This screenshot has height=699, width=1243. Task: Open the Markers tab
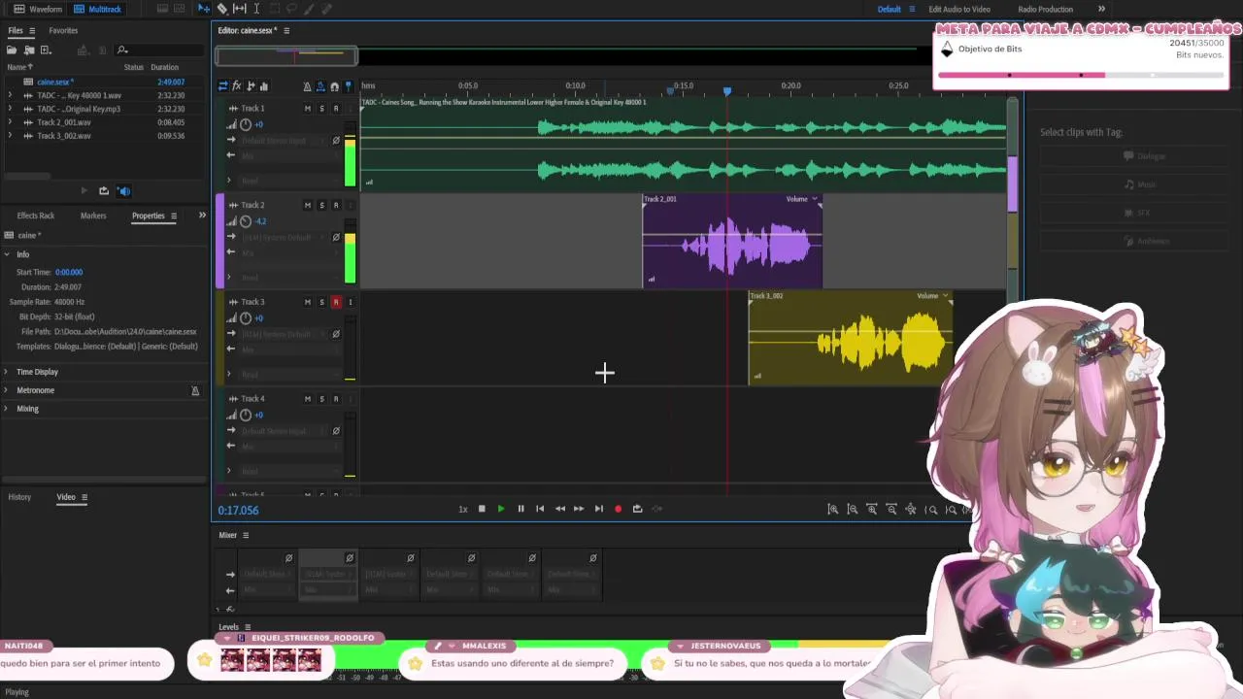pos(93,216)
